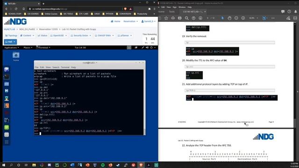
Task: Open the Brave Rewards triangle icon
Action: (x=131, y=9)
